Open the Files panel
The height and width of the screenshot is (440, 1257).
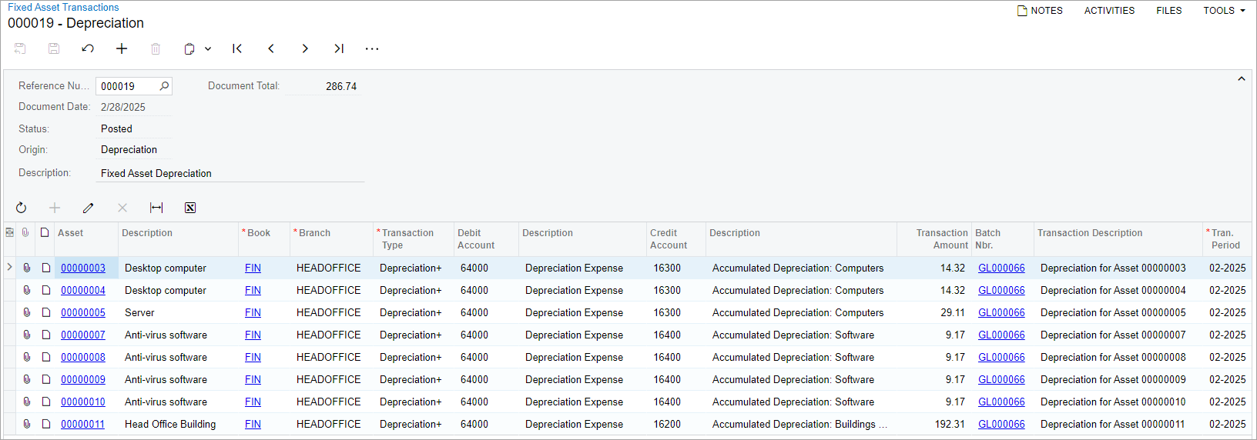1168,11
